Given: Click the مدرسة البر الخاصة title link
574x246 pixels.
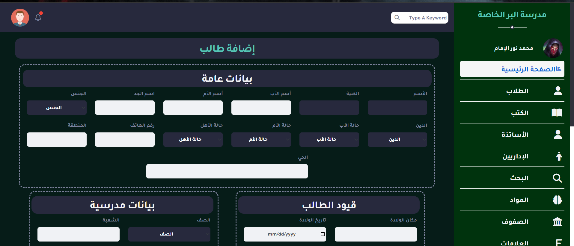Looking at the screenshot, I should click(512, 14).
